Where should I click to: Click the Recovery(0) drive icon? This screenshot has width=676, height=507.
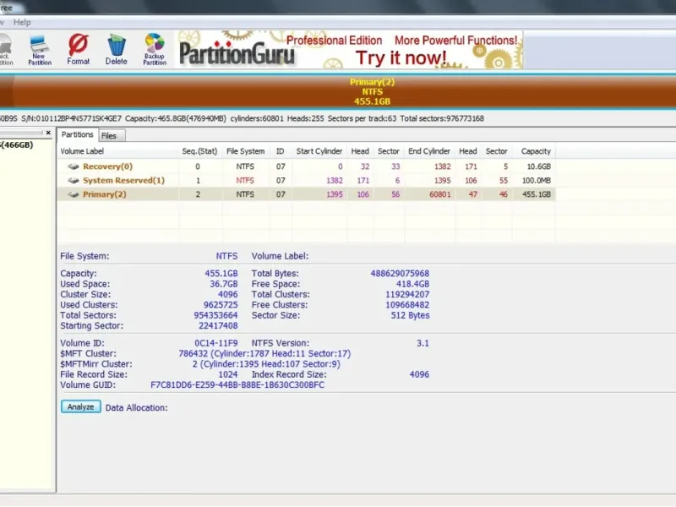(74, 166)
